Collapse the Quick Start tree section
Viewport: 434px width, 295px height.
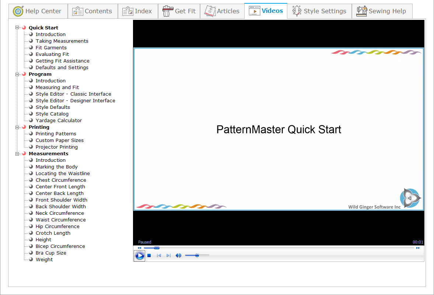point(17,28)
